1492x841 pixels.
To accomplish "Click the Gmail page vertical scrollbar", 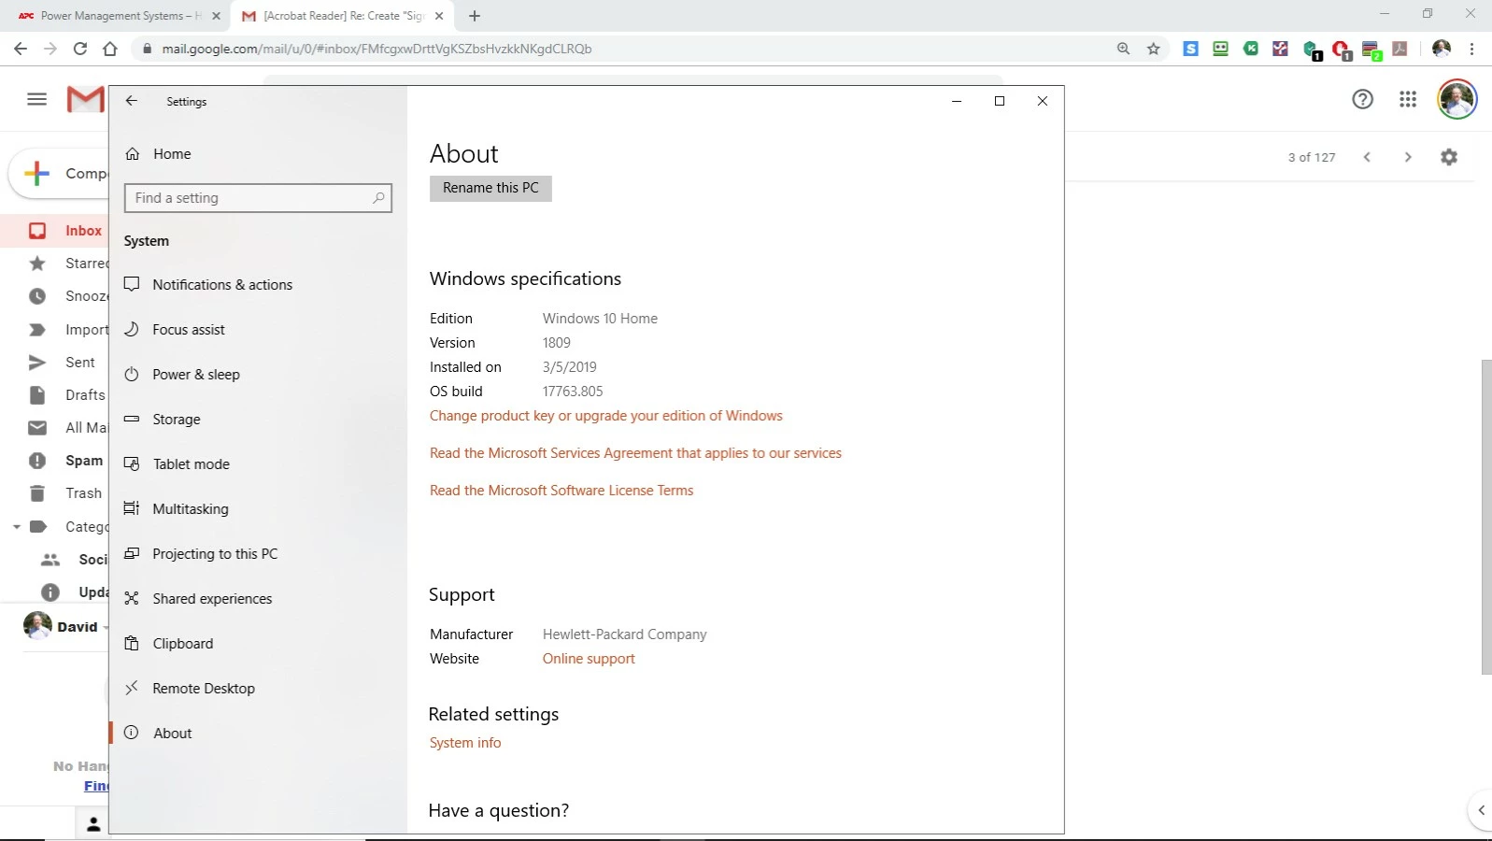I will [x=1486, y=517].
